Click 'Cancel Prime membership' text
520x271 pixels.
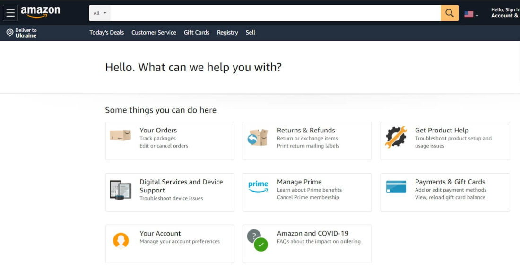pos(308,197)
